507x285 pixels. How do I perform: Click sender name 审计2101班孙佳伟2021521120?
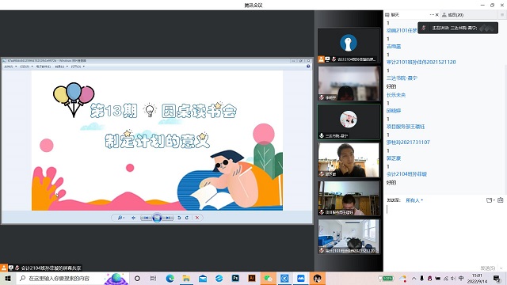tap(421, 62)
